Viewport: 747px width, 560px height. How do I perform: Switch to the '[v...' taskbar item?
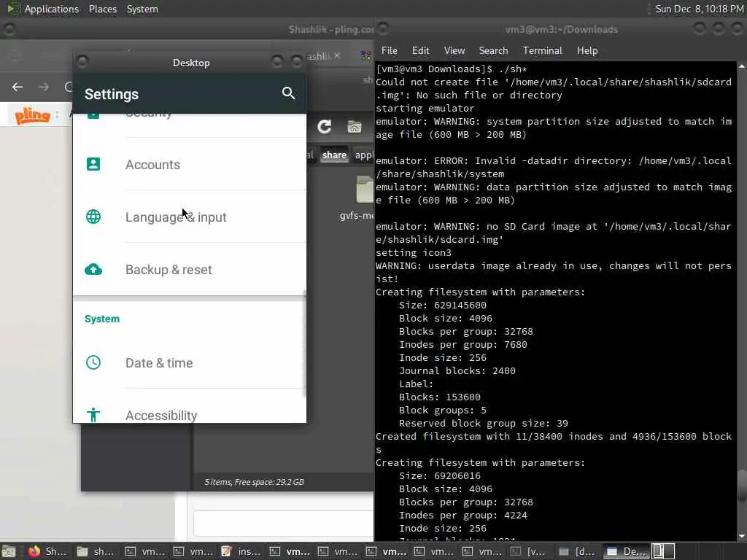pyautogui.click(x=528, y=551)
